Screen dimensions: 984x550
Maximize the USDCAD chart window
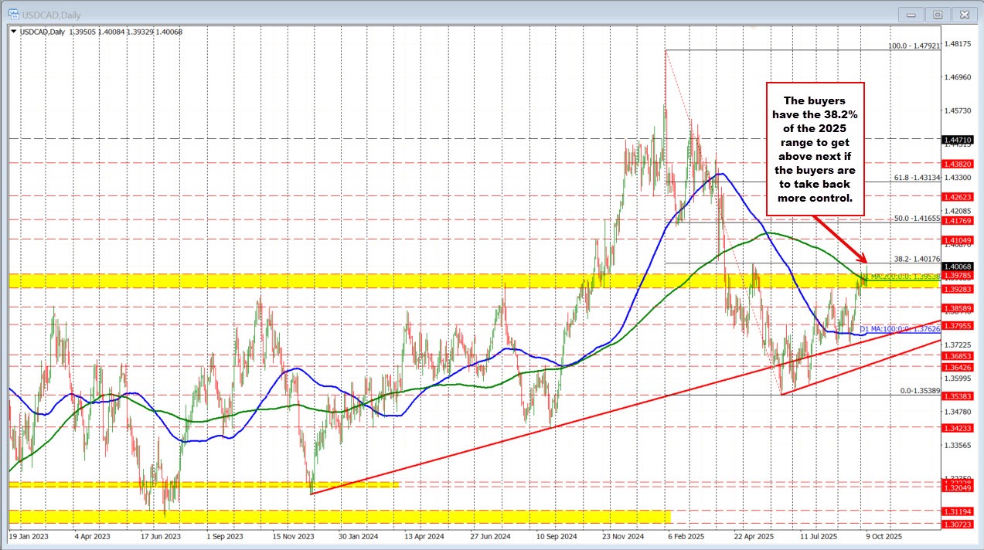pyautogui.click(x=938, y=14)
